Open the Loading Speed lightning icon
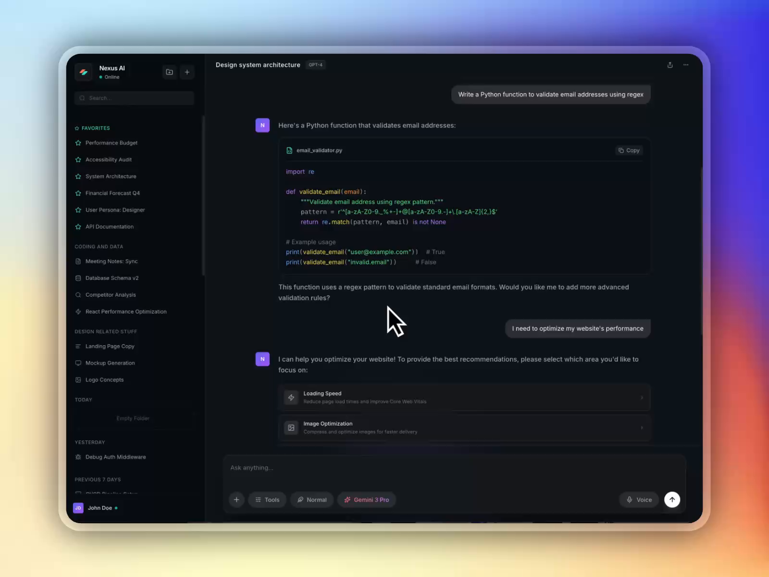Image resolution: width=769 pixels, height=577 pixels. [x=291, y=397]
